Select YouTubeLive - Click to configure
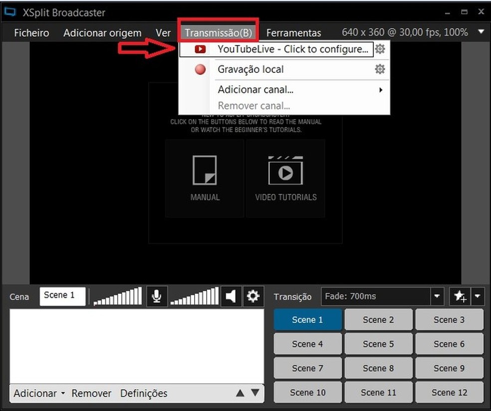This screenshot has height=411, width=491. [x=292, y=49]
